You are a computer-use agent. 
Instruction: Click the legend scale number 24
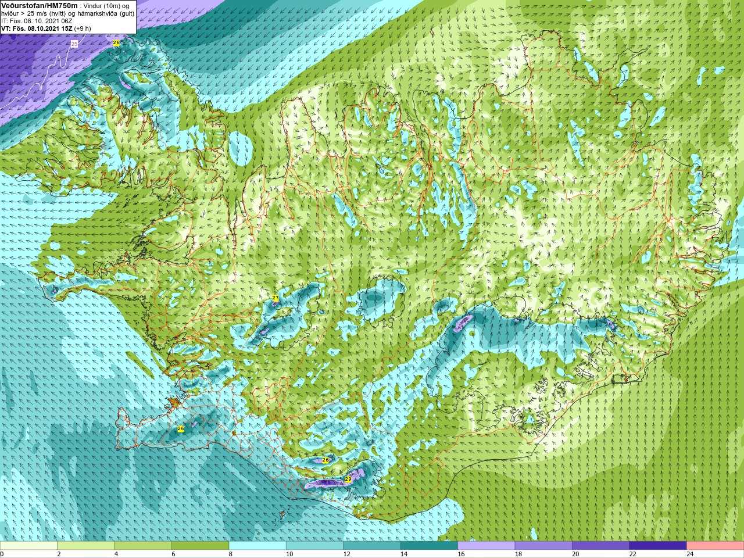tap(690, 554)
